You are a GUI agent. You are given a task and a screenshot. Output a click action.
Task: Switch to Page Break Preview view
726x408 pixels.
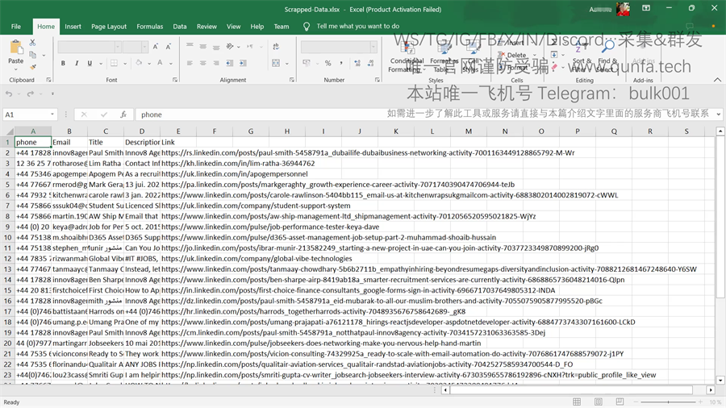620,402
